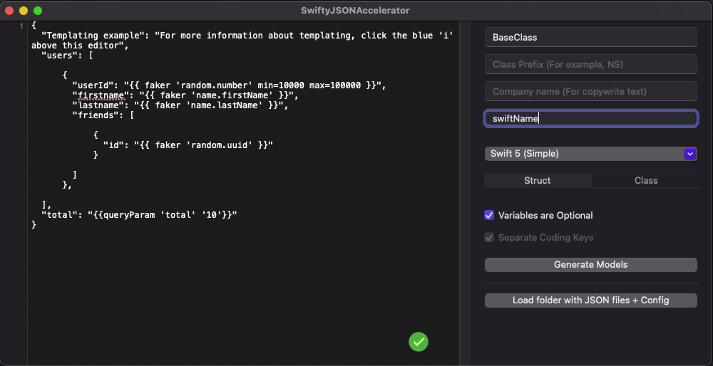713x366 pixels.
Task: Click the swiftName author field
Action: [x=590, y=118]
